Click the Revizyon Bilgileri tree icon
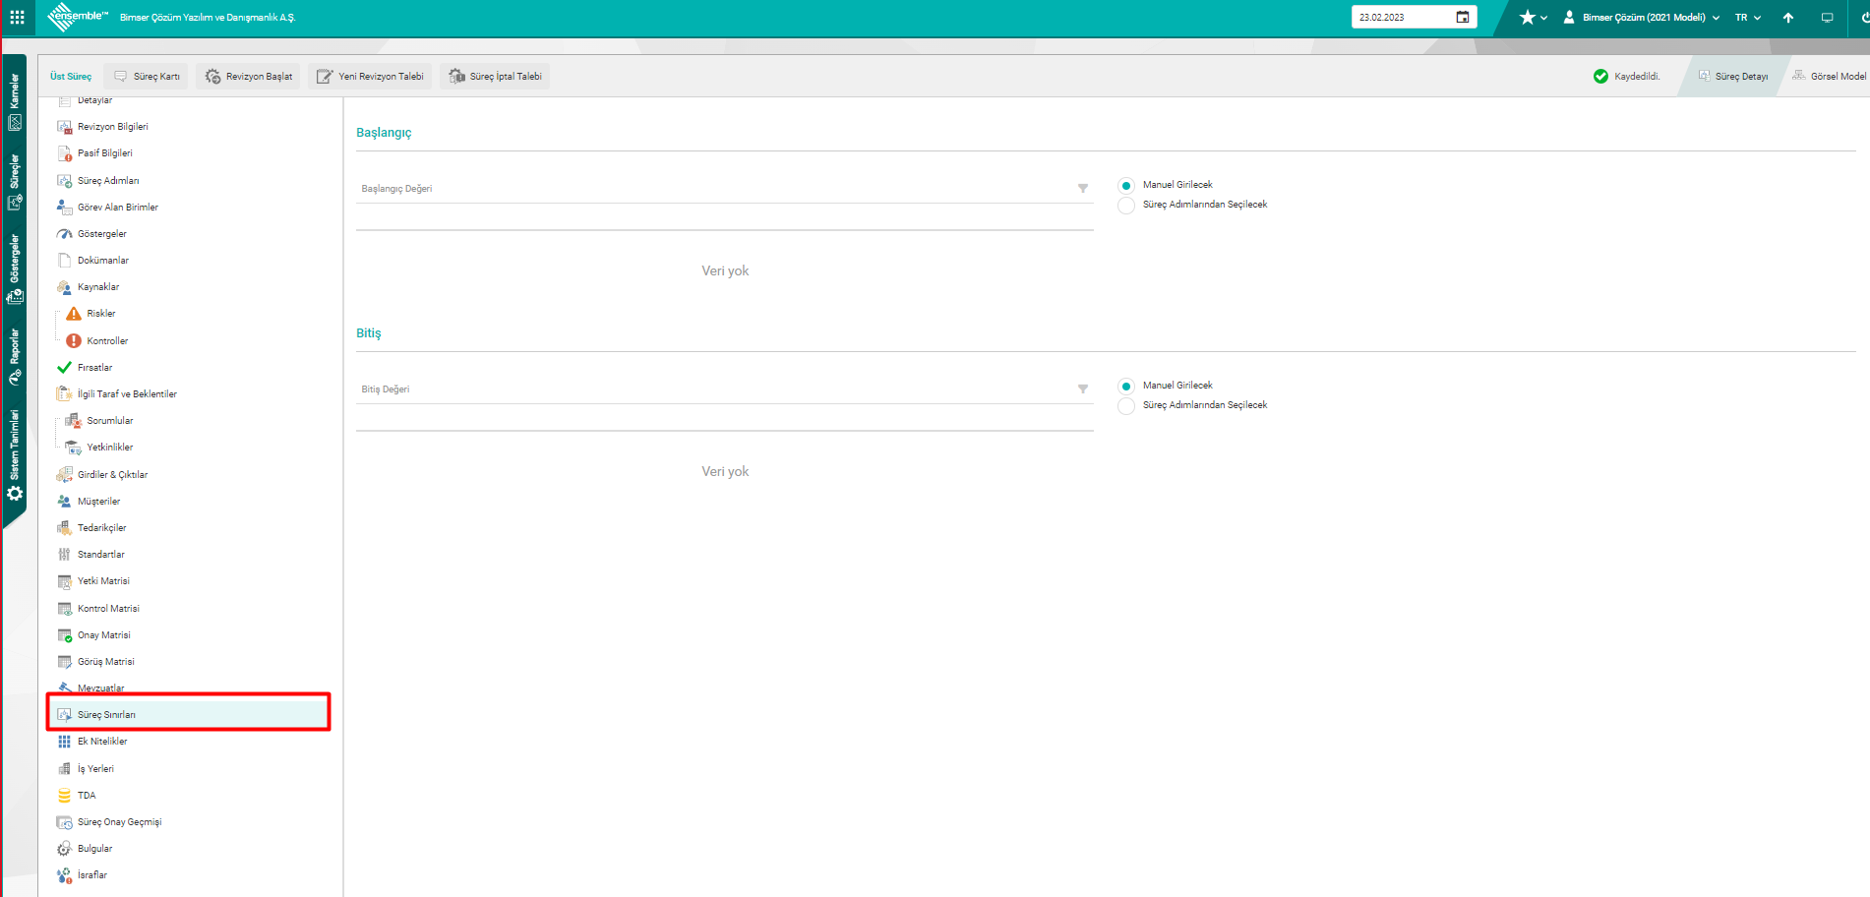Image resolution: width=1870 pixels, height=897 pixels. pyautogui.click(x=65, y=127)
